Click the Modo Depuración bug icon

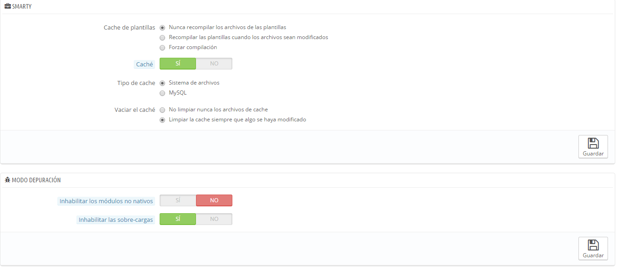(x=7, y=180)
